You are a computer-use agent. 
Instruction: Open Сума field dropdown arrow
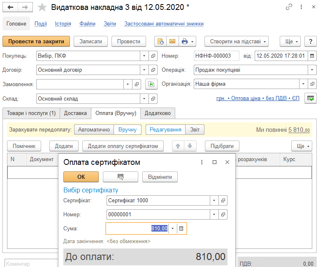(173, 229)
